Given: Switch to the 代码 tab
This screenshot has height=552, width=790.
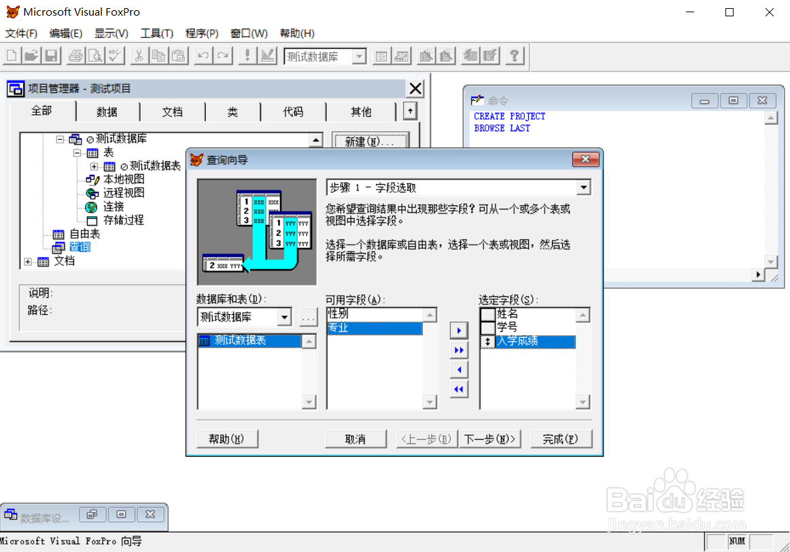Looking at the screenshot, I should (x=293, y=111).
